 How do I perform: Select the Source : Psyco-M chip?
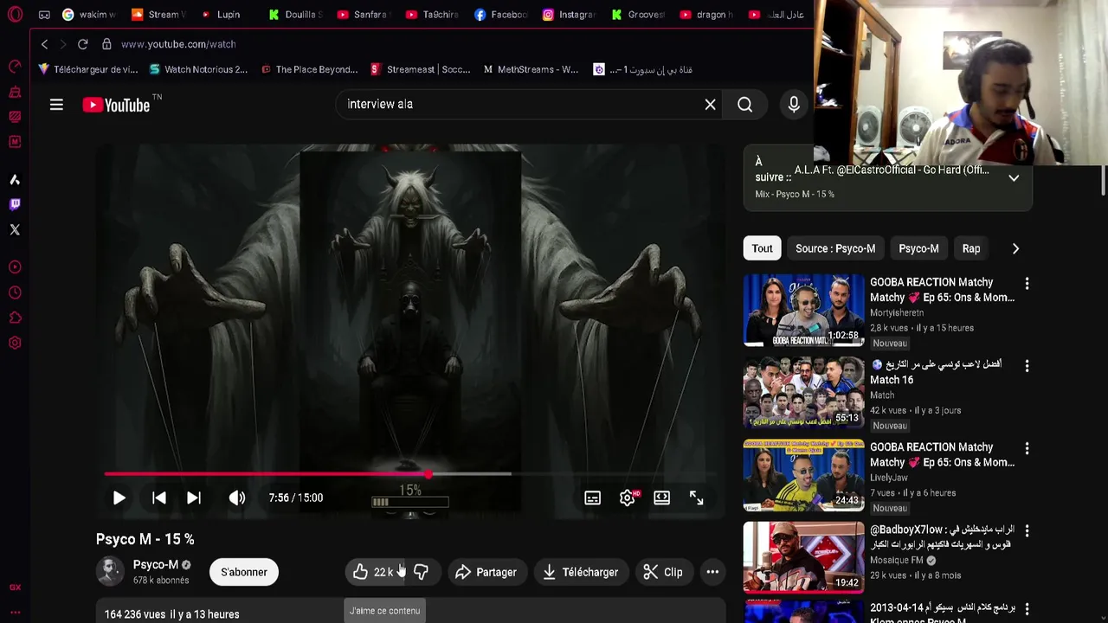(x=835, y=248)
